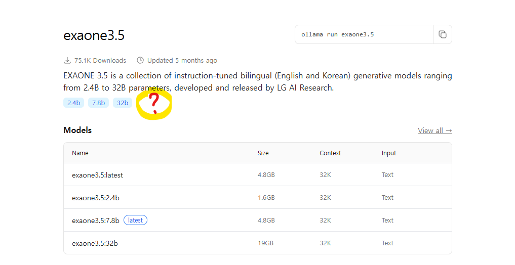Click the latest badge
Viewport: 515px width, 265px height.
click(135, 220)
